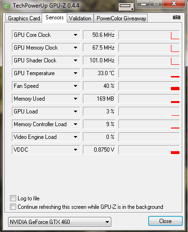This screenshot has width=188, height=232.
Task: Click the Close button
Action: [x=165, y=221]
